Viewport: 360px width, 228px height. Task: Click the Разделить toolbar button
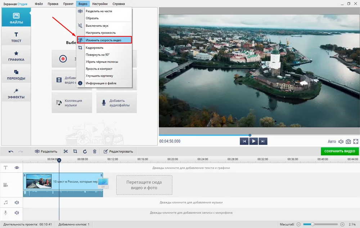pos(46,152)
